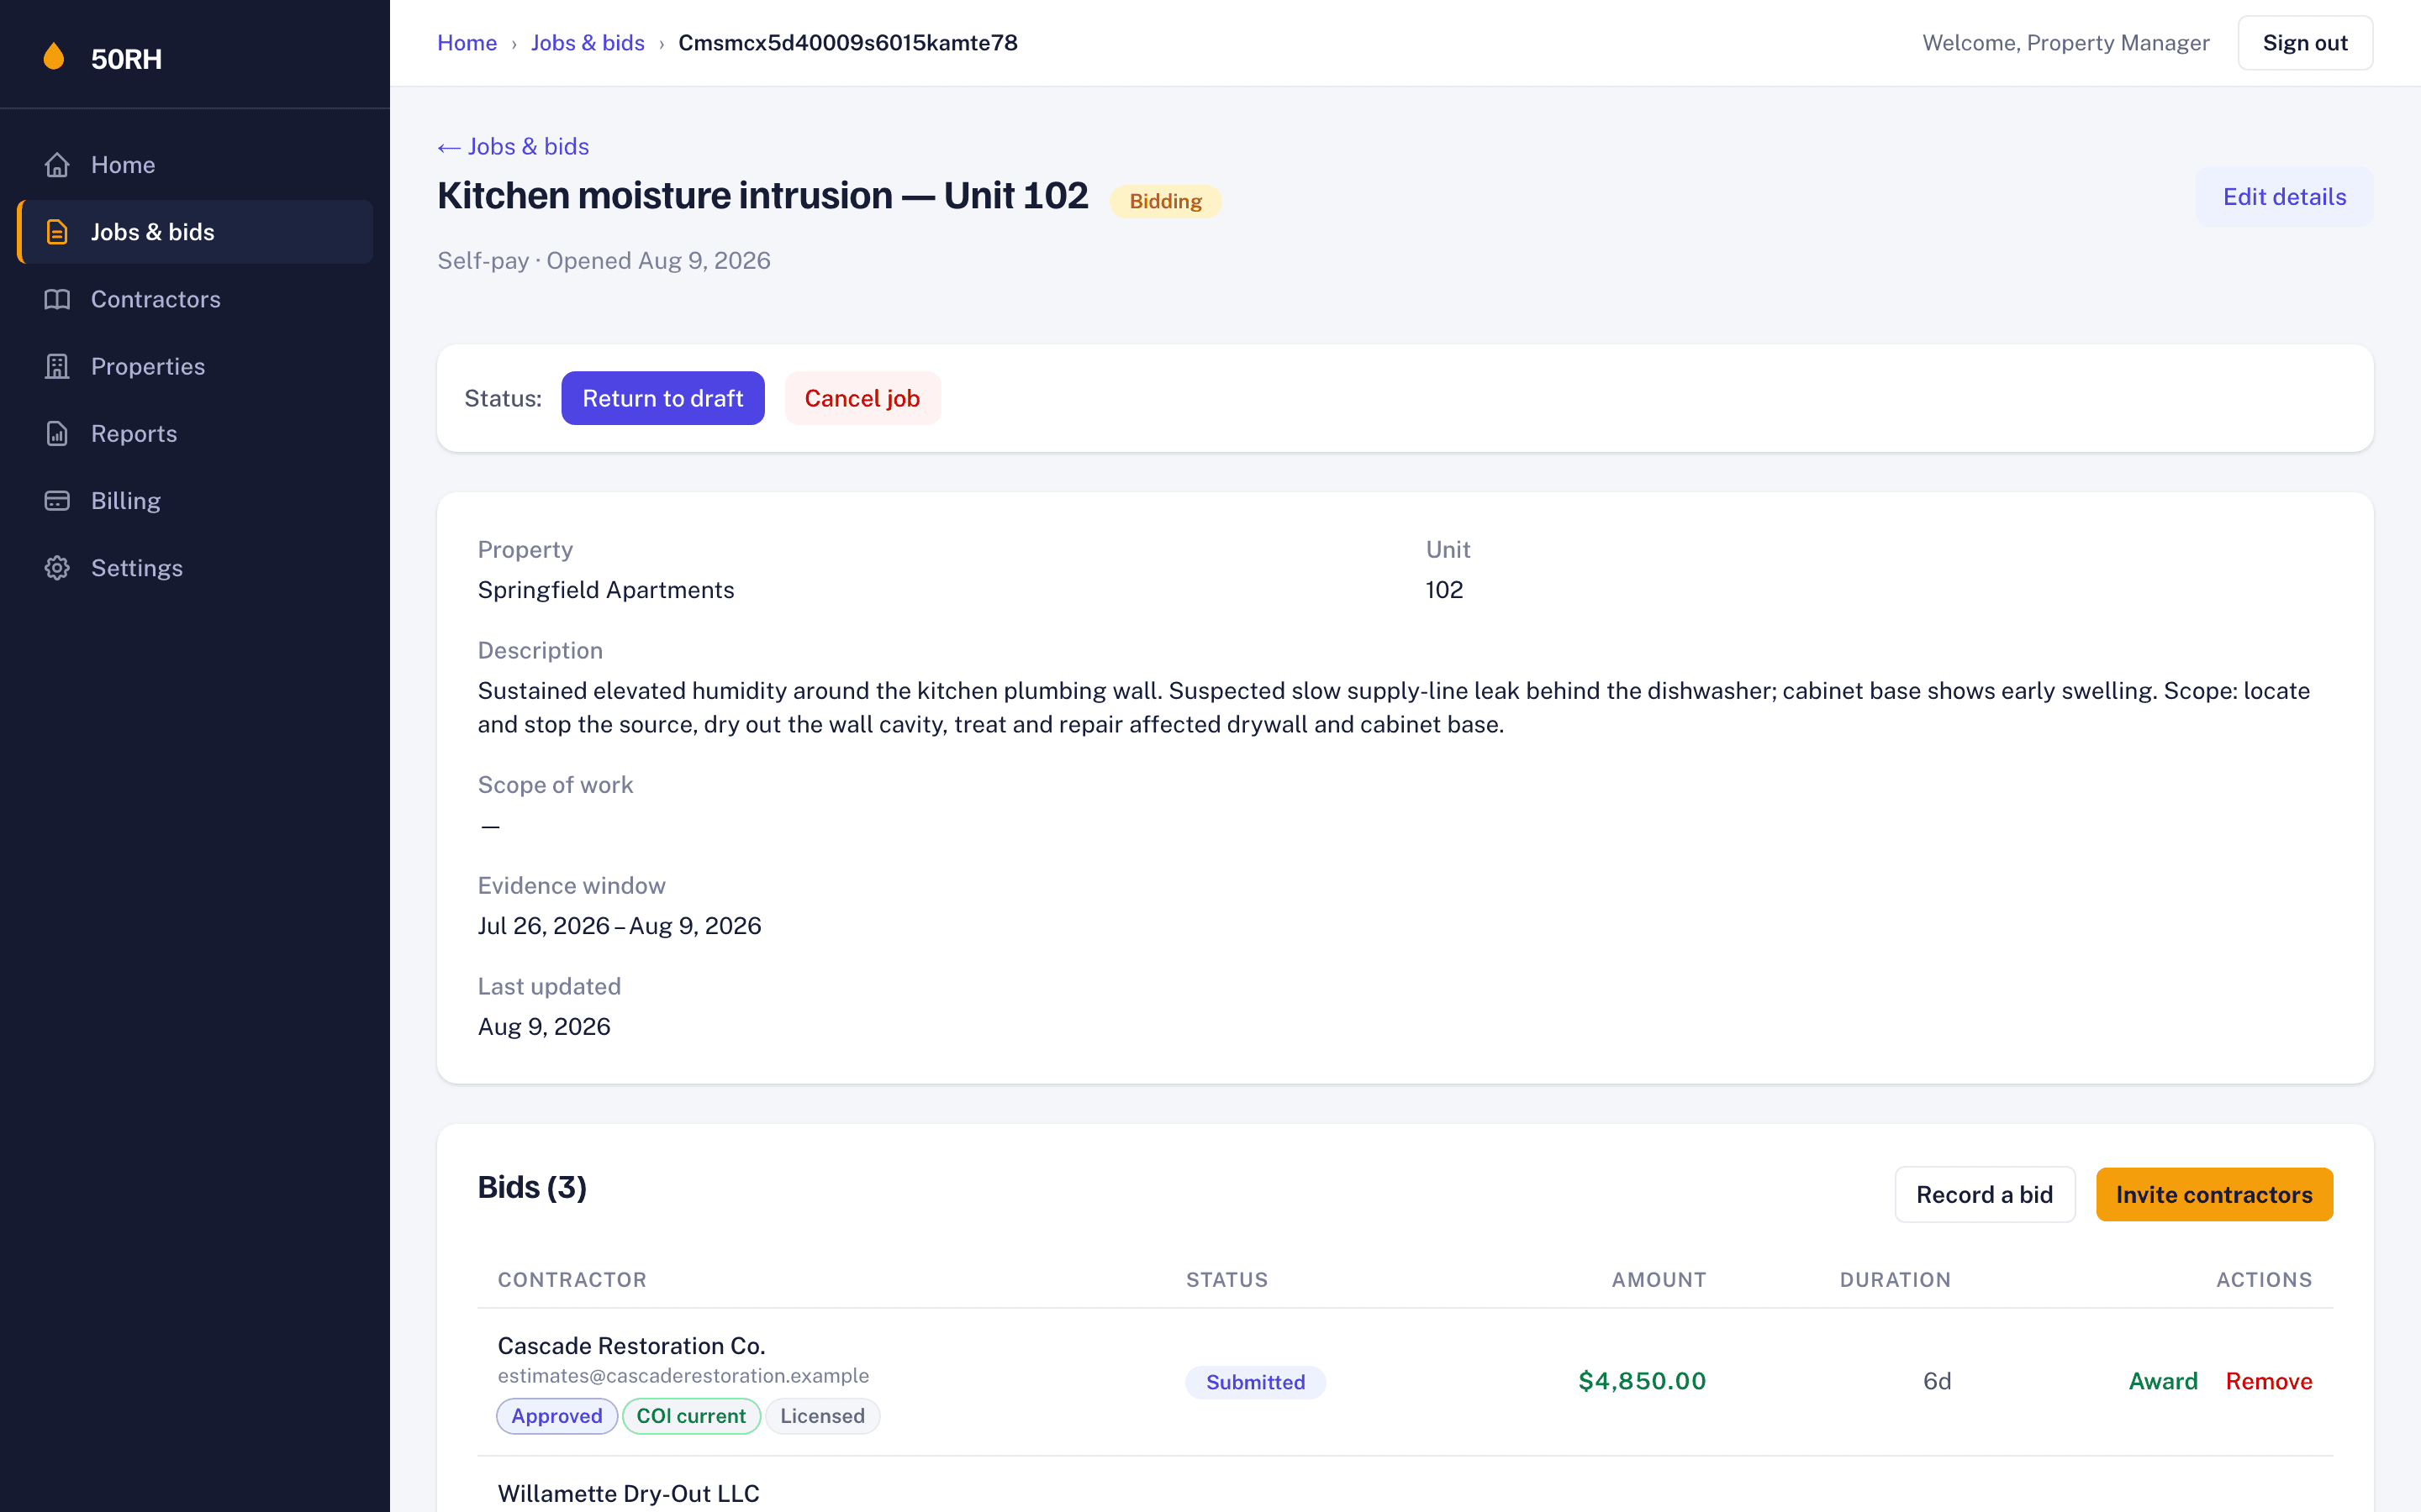Go back via ← Jobs & bids link
This screenshot has width=2421, height=1512.
coord(514,146)
